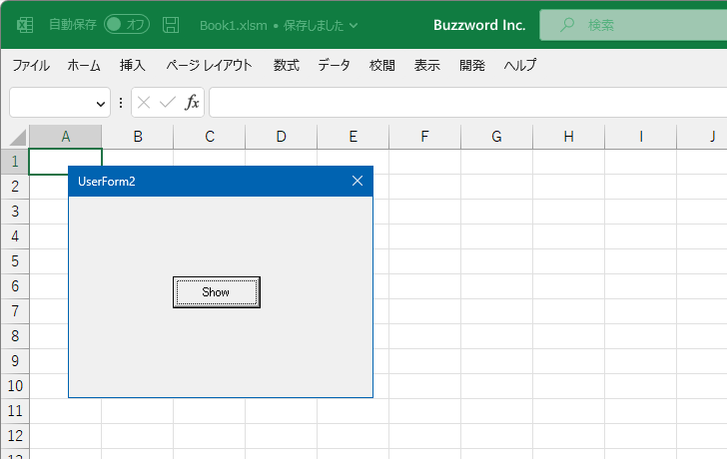
Task: Open the データ tab
Action: click(x=334, y=65)
